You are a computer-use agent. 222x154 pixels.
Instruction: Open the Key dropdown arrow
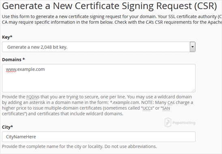click(x=192, y=47)
